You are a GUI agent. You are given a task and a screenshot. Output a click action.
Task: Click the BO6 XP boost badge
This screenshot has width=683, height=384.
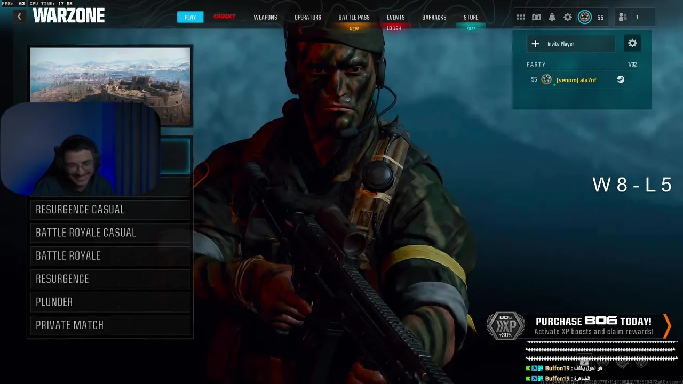[505, 326]
